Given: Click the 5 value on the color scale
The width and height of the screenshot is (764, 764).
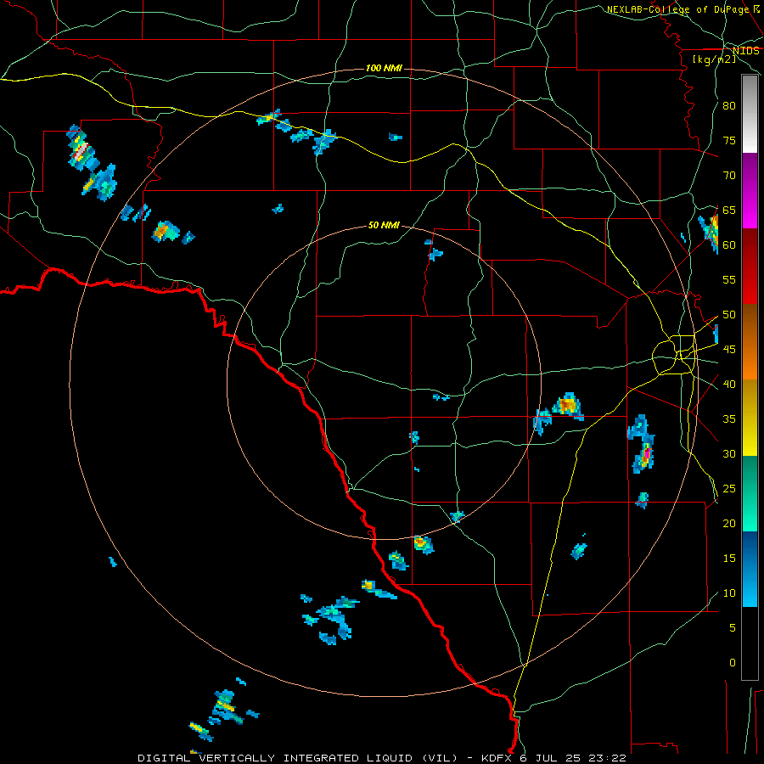Looking at the screenshot, I should coord(733,628).
